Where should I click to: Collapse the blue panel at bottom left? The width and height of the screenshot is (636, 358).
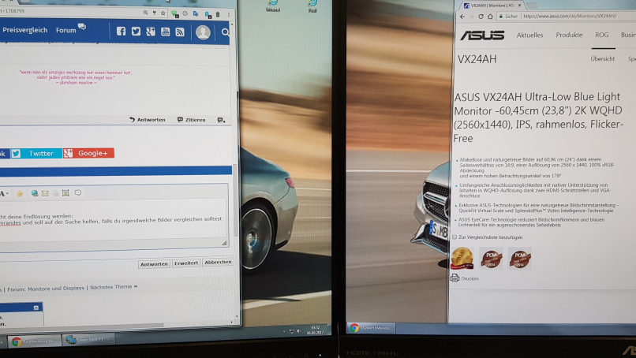click(36, 308)
